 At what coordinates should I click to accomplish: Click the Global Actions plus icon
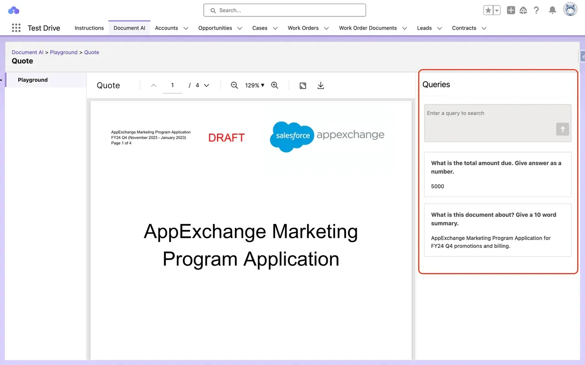(x=511, y=10)
